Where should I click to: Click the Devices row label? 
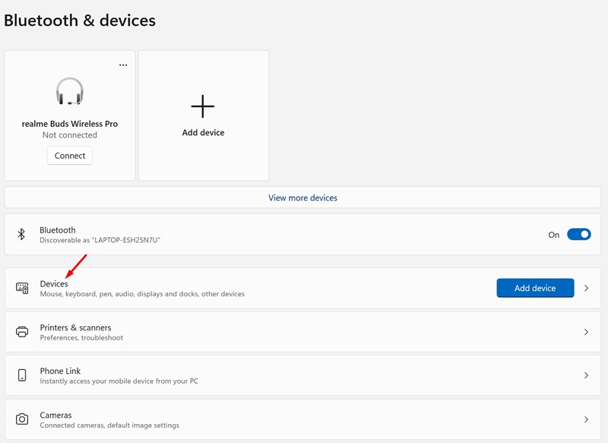coord(54,283)
